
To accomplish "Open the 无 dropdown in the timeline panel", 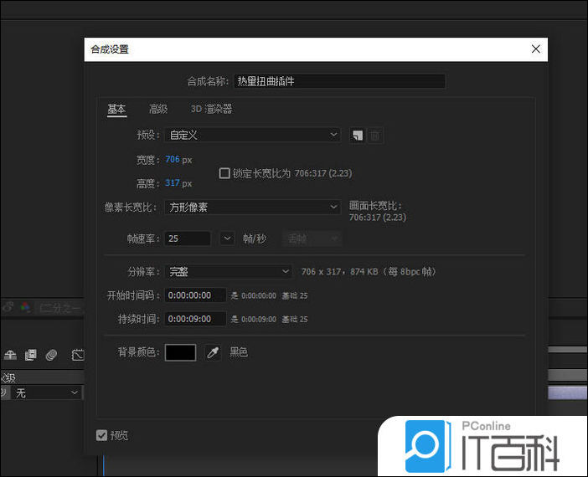I will pos(47,392).
